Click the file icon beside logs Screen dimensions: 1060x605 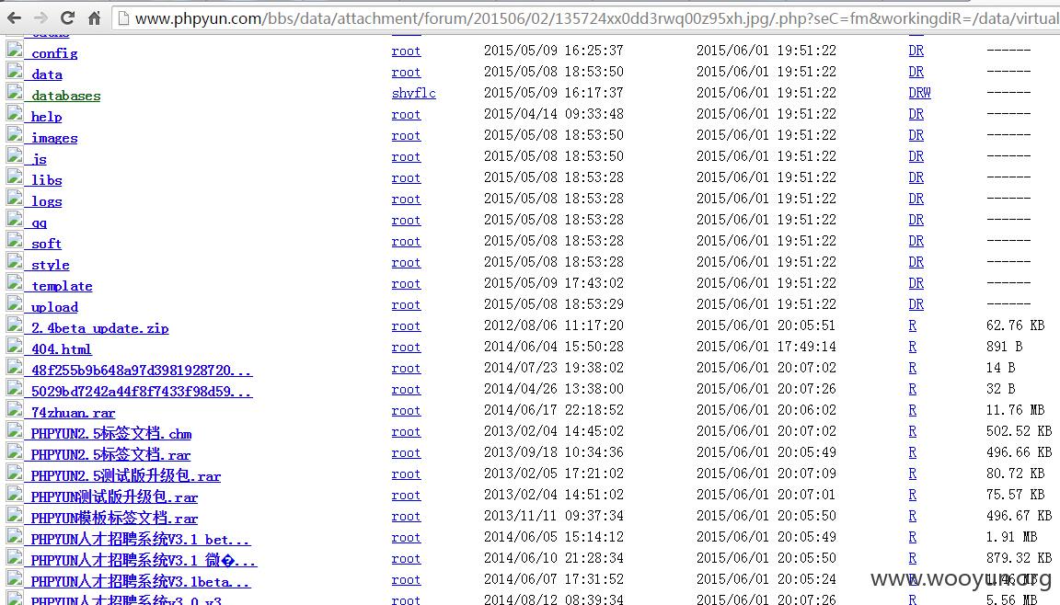coord(15,197)
